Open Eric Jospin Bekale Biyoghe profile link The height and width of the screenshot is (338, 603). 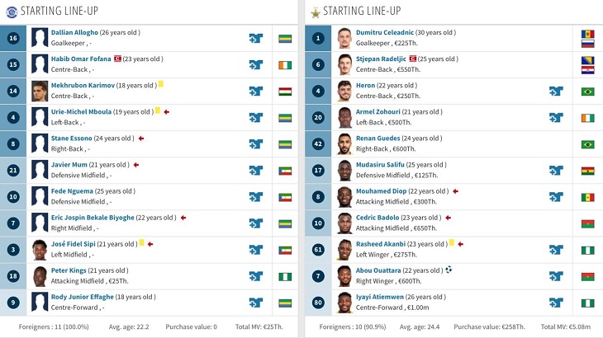click(93, 218)
